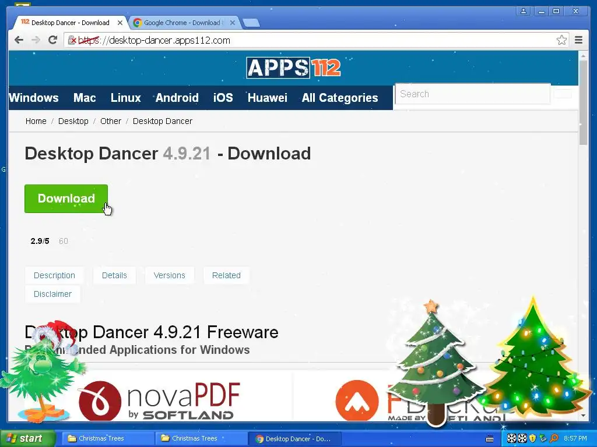The width and height of the screenshot is (597, 447).
Task: Click the browser Forward arrow
Action: (36, 40)
